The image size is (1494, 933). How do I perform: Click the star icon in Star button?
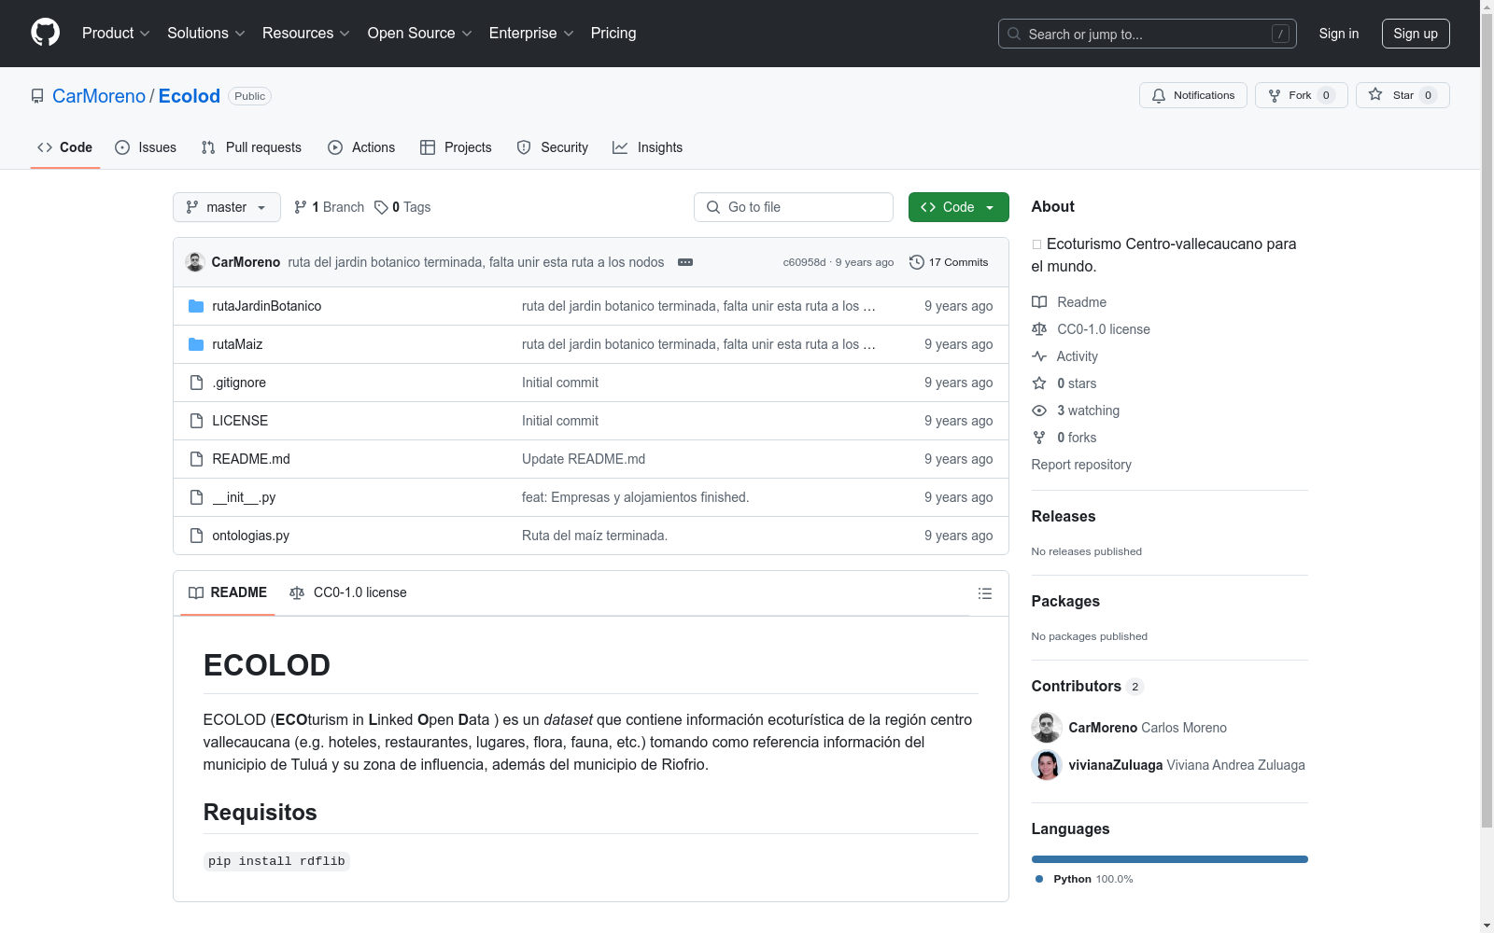(1375, 94)
